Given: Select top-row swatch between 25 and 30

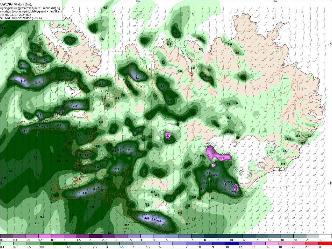Looking at the screenshot, I should (x=313, y=236).
